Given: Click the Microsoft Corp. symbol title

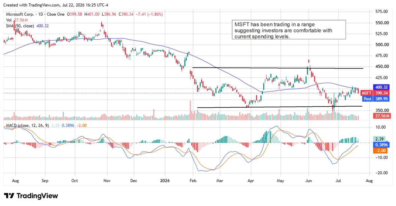Looking at the screenshot, I should pyautogui.click(x=19, y=15).
